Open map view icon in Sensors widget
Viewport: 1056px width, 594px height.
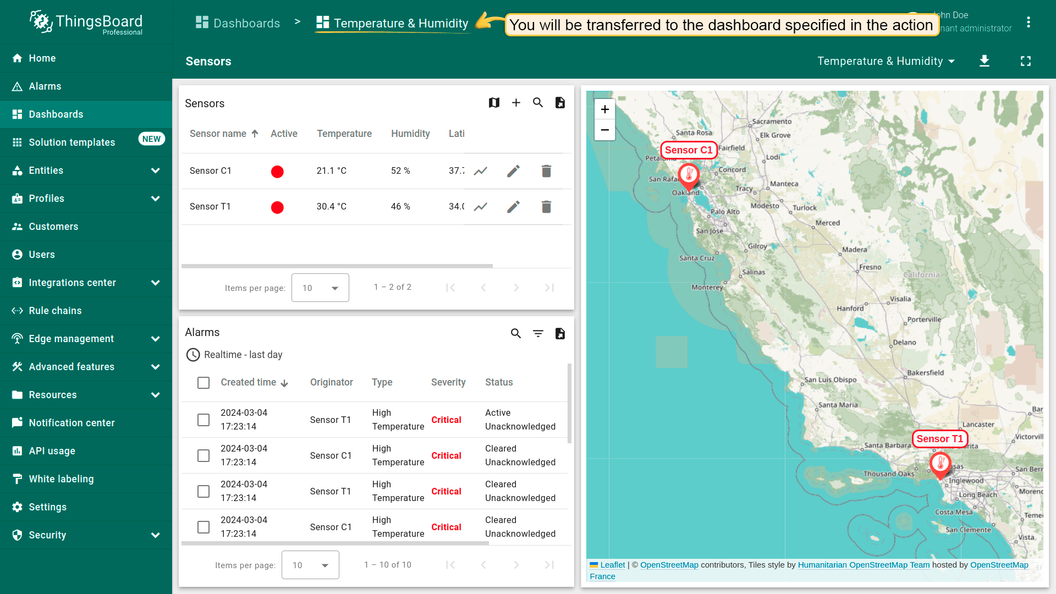[x=494, y=103]
